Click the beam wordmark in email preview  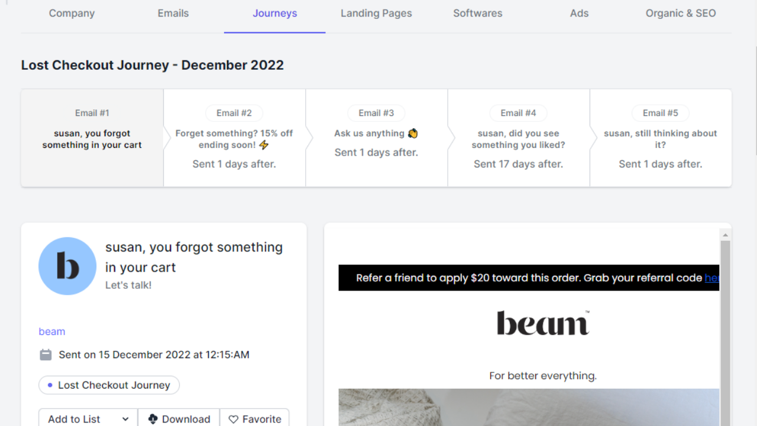543,323
